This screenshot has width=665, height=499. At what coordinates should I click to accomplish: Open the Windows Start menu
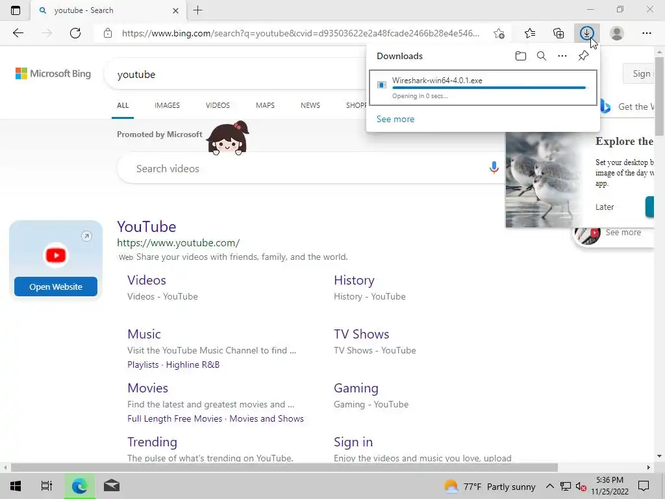[16, 486]
